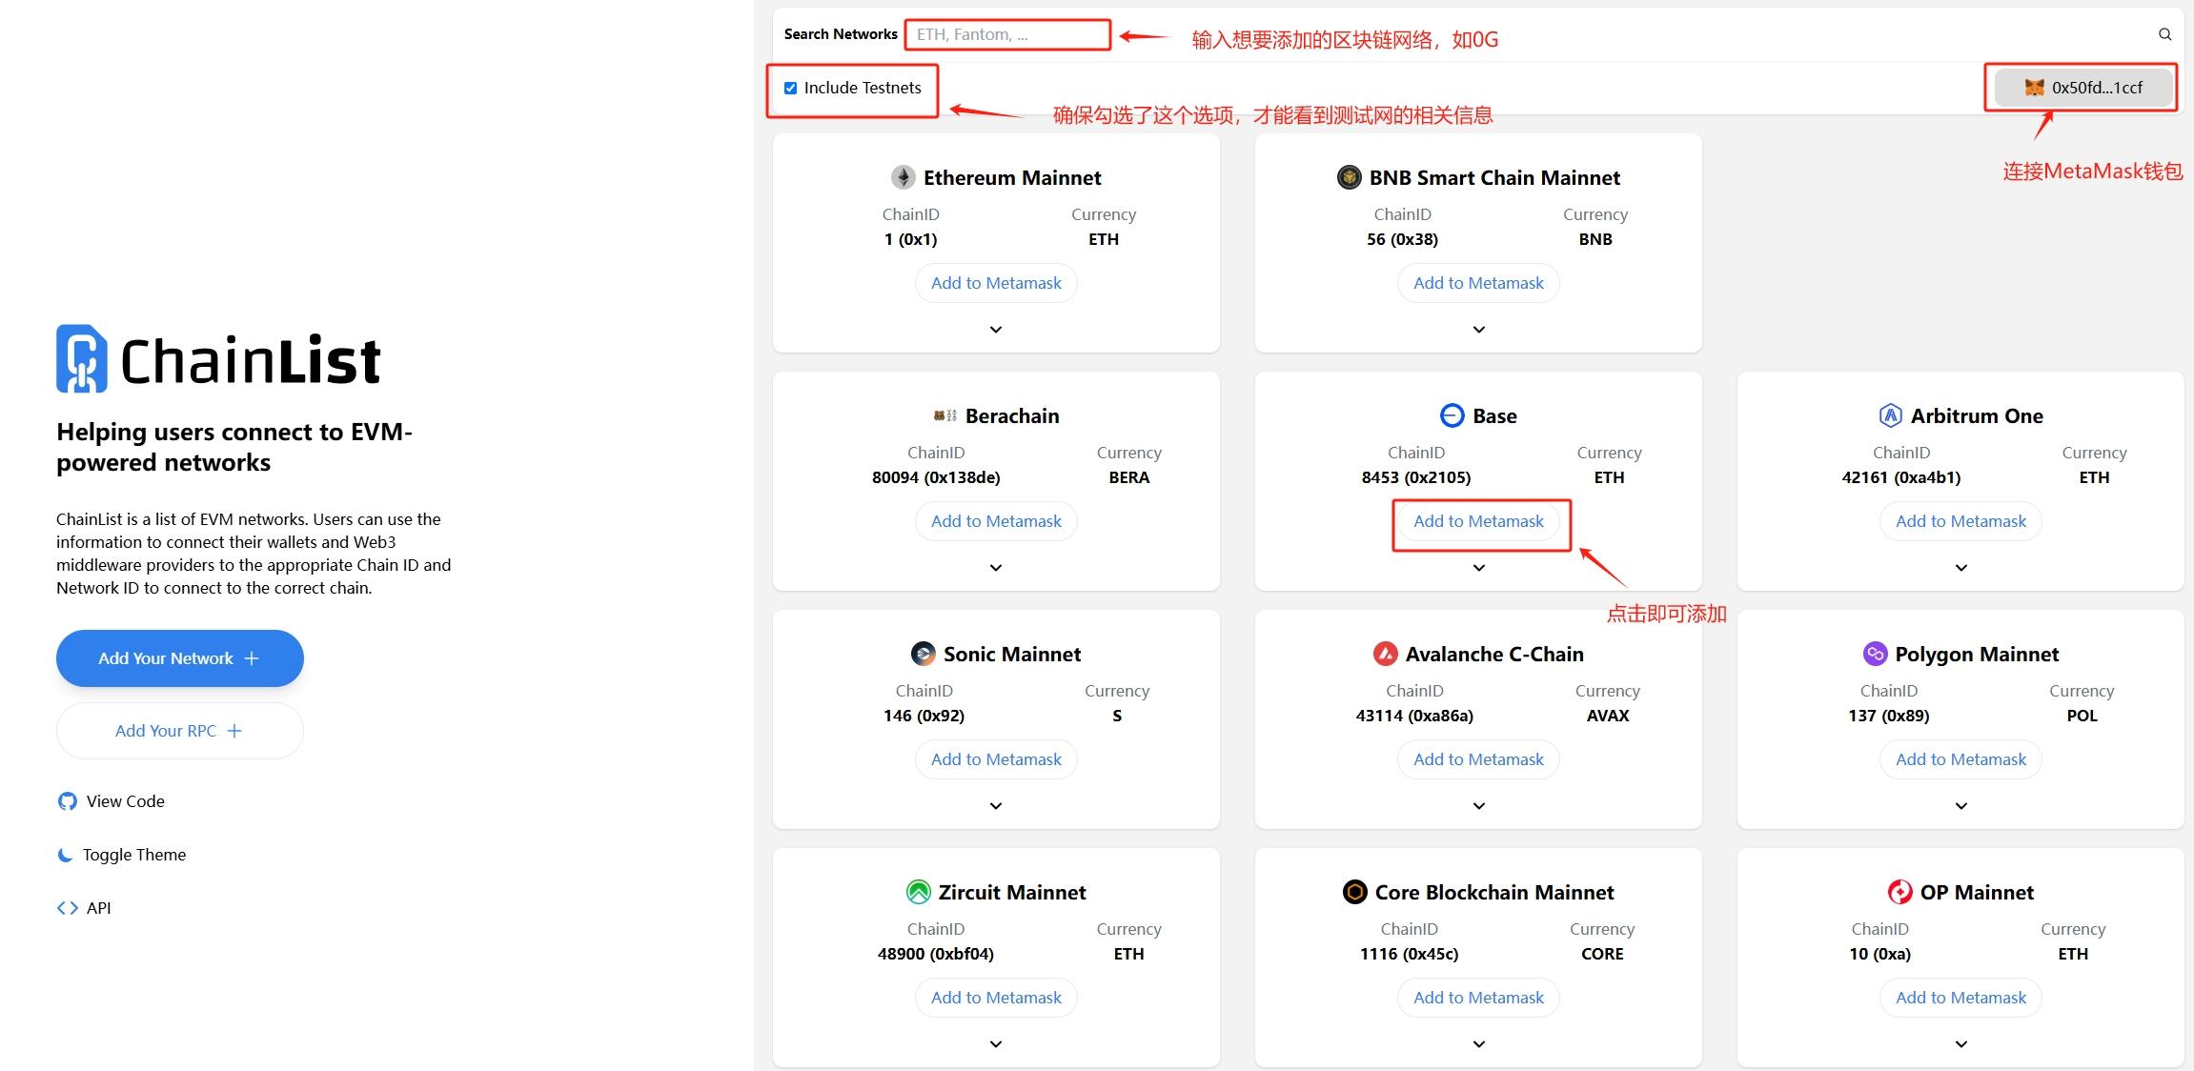Click the Base network logo
Image resolution: width=2194 pixels, height=1071 pixels.
pos(1451,415)
